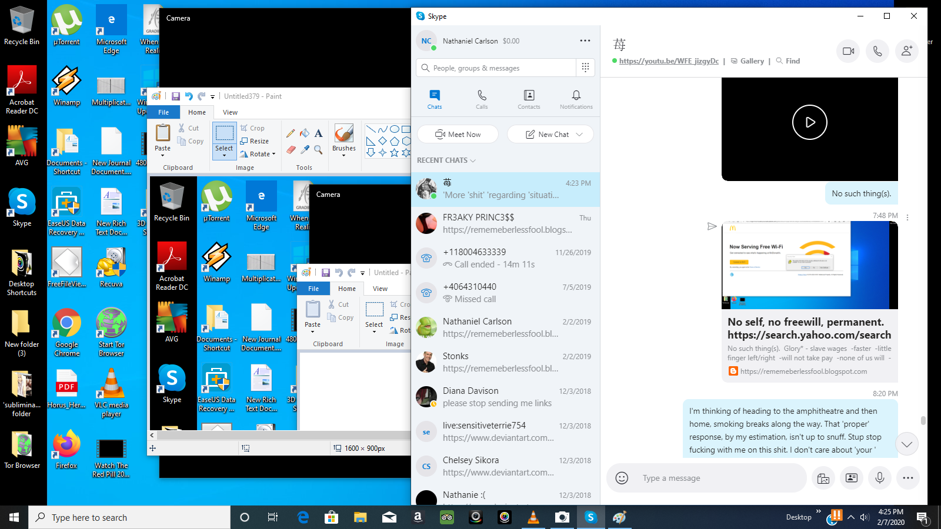
Task: Open the Contacts tab in Skype
Action: [x=529, y=99]
